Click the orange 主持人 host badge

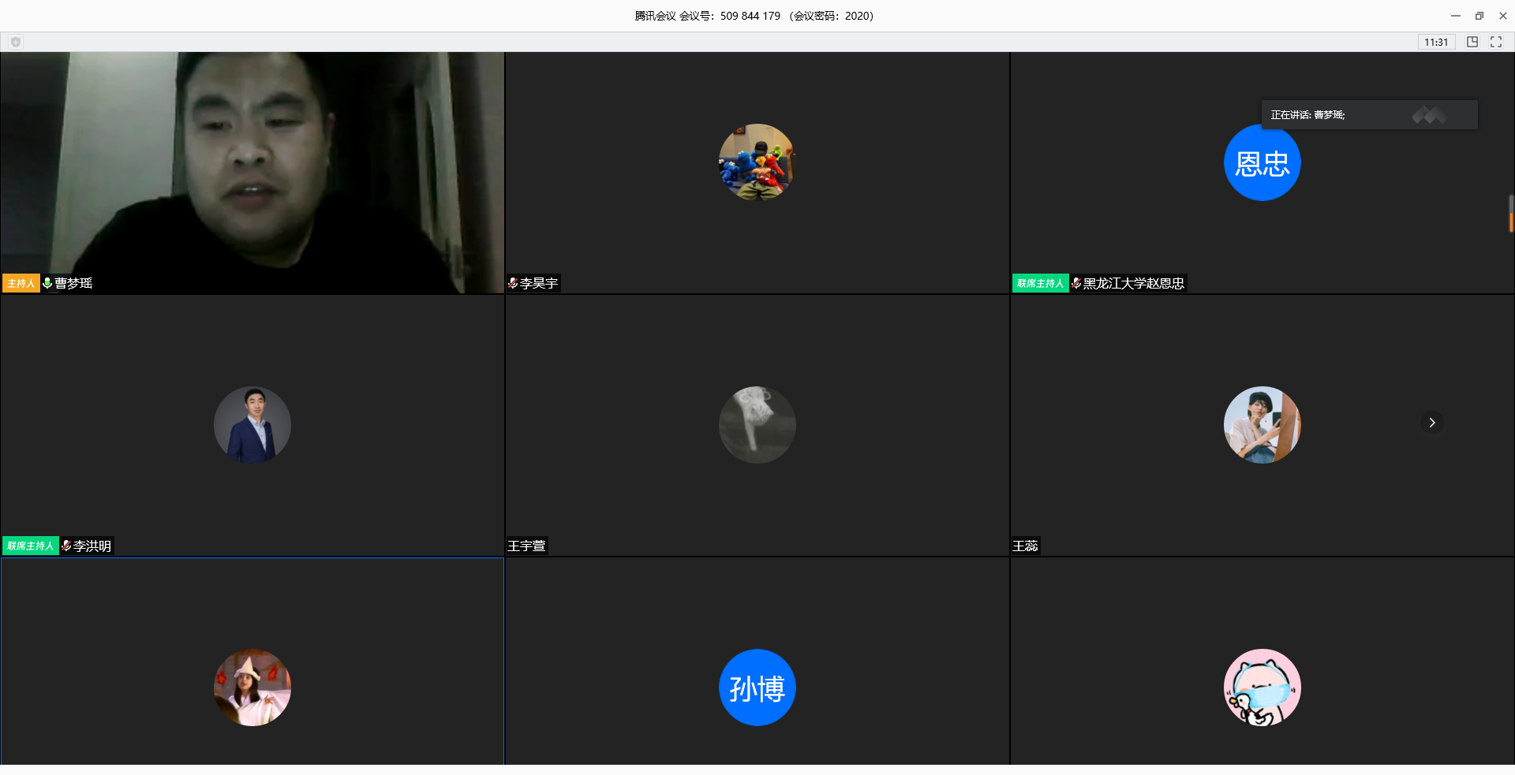[x=21, y=283]
